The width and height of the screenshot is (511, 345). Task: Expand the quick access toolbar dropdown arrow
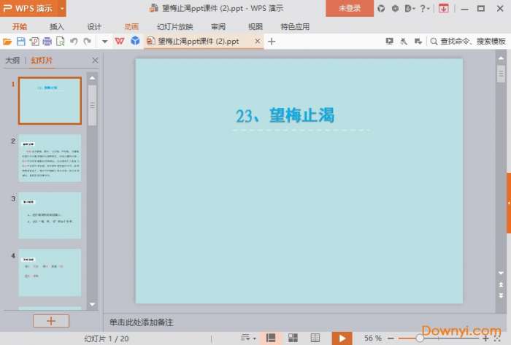[104, 42]
